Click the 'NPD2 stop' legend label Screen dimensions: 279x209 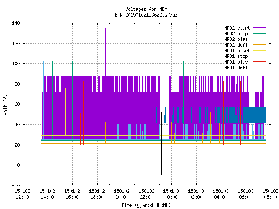(x=236, y=34)
